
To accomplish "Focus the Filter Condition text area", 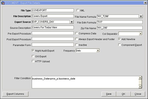I will pyautogui.click(x=85, y=82).
